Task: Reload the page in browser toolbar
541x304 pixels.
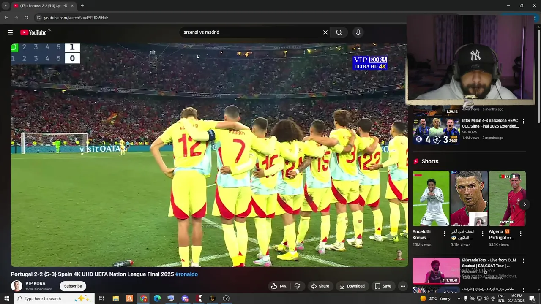Action: point(26,18)
